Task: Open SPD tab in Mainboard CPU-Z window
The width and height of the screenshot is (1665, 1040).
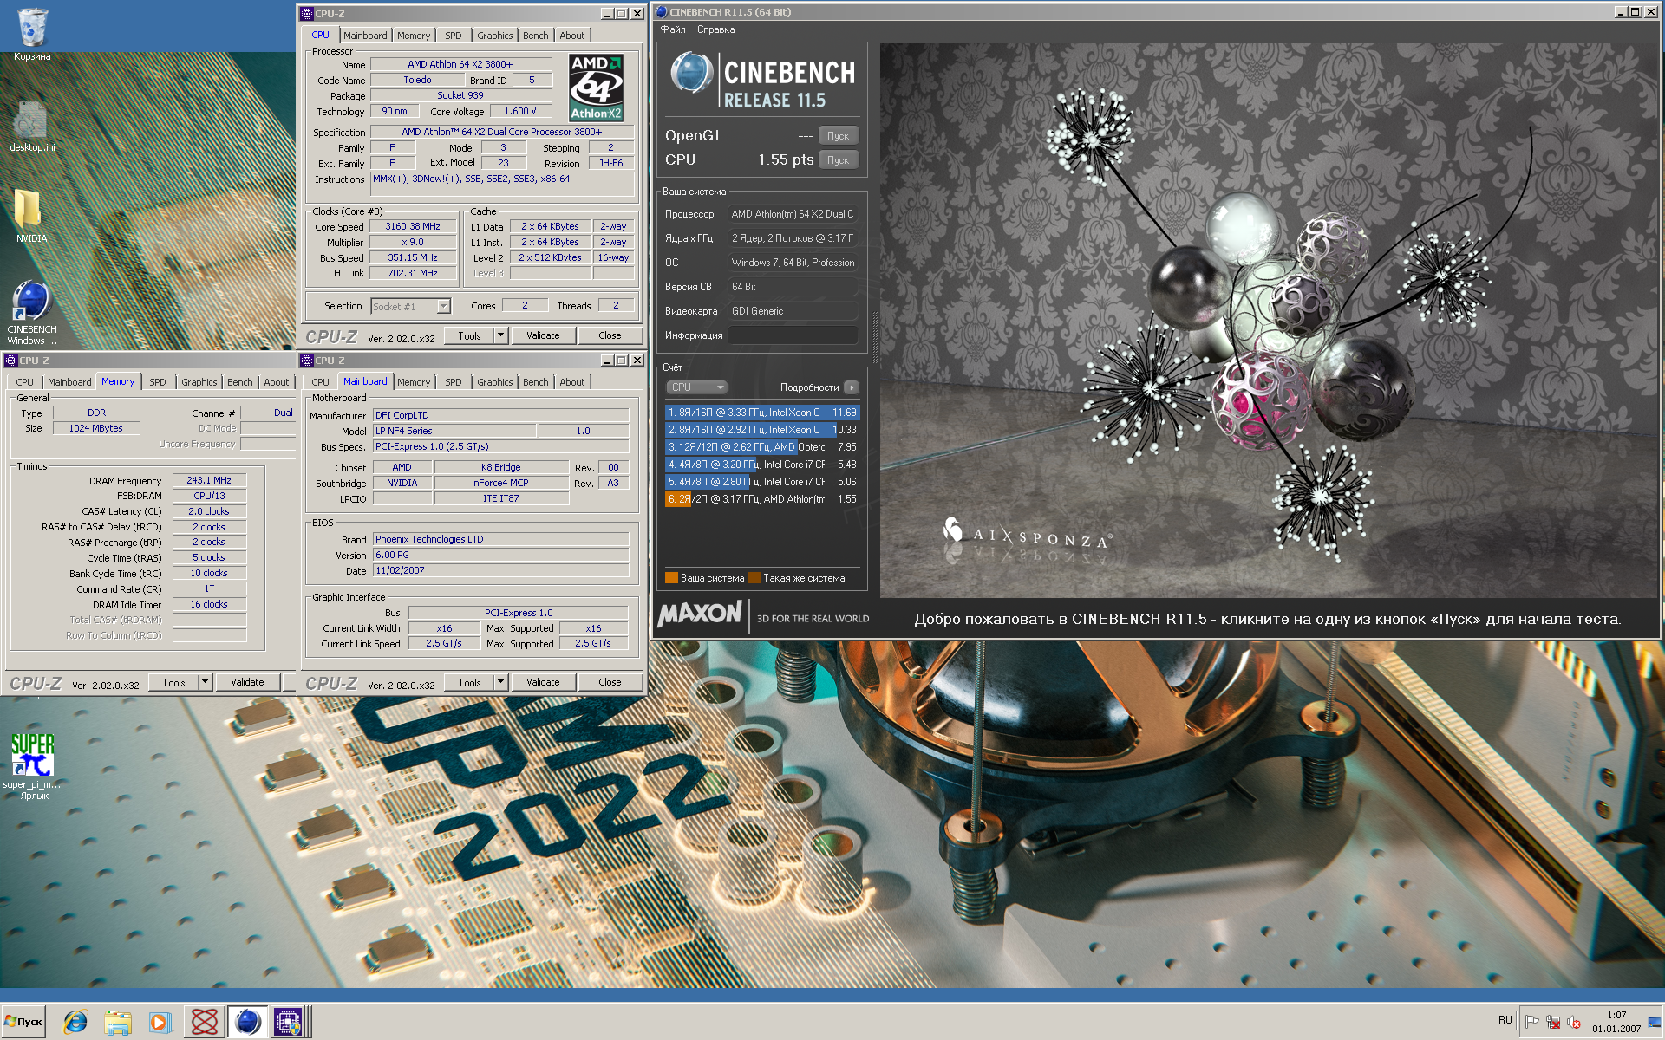Action: pyautogui.click(x=453, y=382)
